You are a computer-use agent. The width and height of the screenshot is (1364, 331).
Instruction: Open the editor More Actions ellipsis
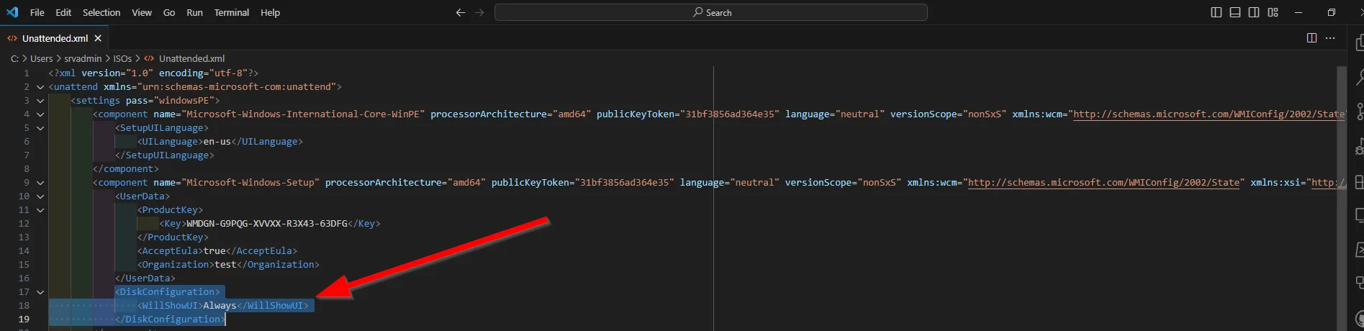tap(1330, 38)
